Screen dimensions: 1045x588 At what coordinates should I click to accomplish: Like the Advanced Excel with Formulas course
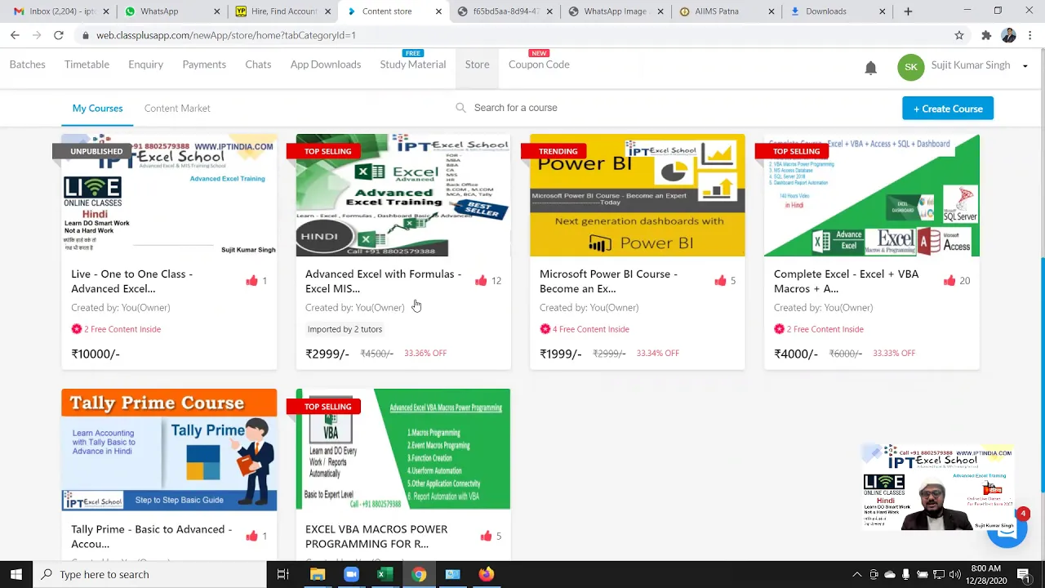coord(481,280)
